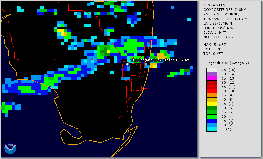Viewport: 263px width, 159px height.
Task: Click the 1393 Seagrape Circle address label
Action: [x=160, y=60]
